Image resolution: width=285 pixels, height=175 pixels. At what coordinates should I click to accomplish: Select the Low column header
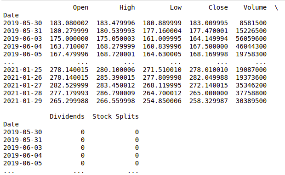(176, 7)
